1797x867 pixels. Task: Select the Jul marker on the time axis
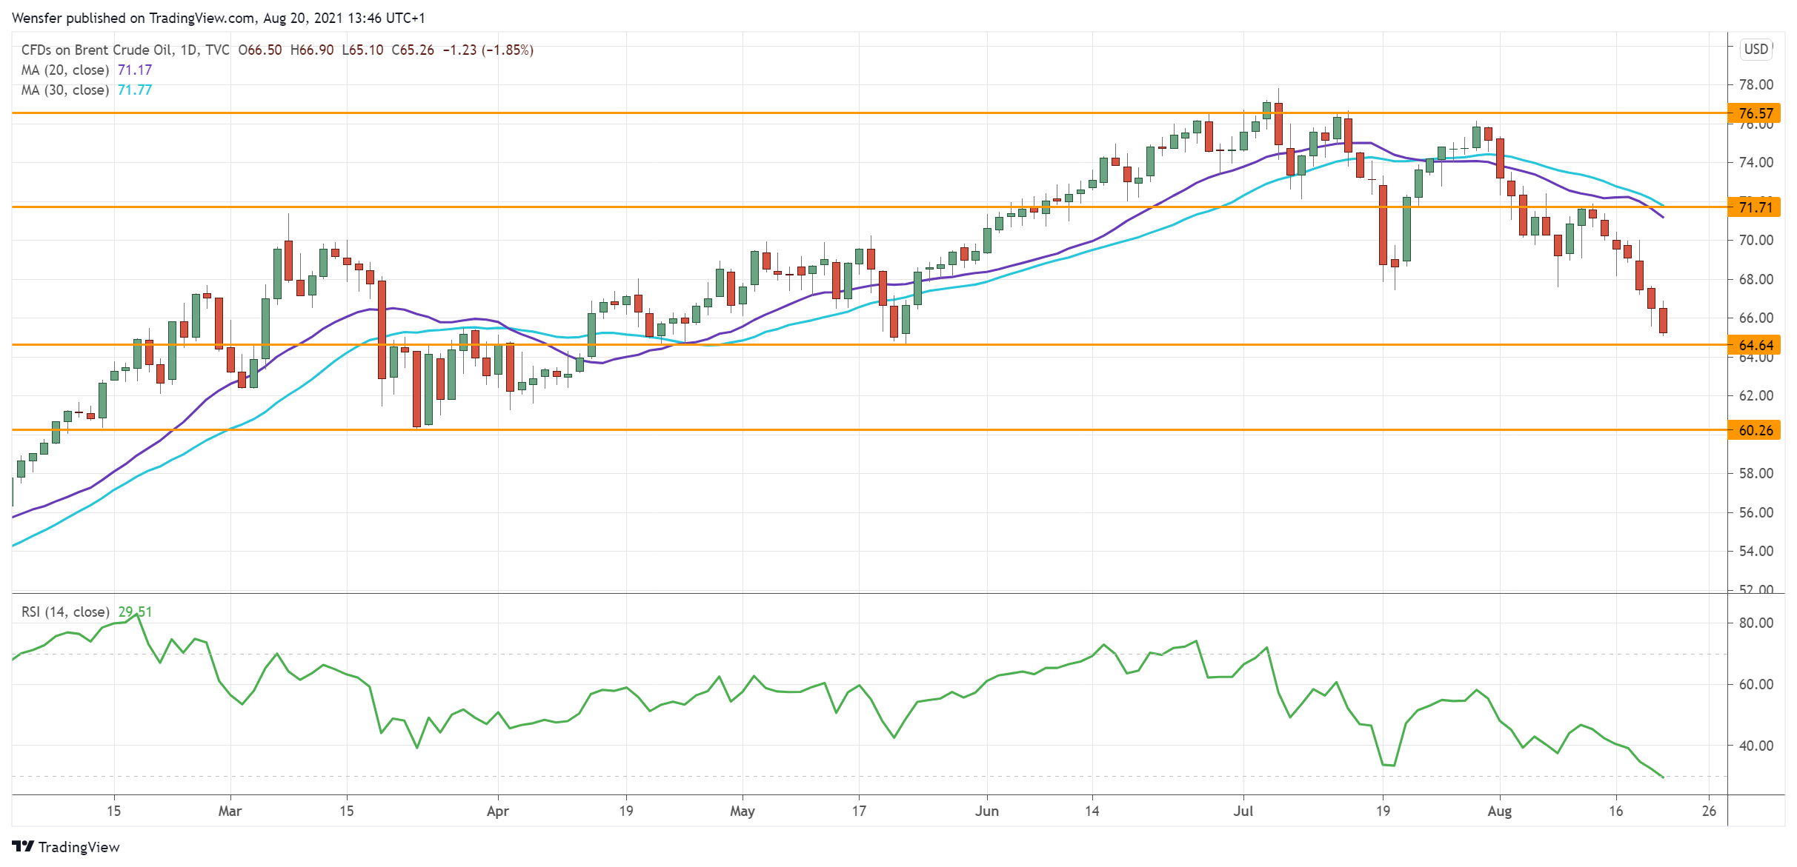(x=1243, y=811)
